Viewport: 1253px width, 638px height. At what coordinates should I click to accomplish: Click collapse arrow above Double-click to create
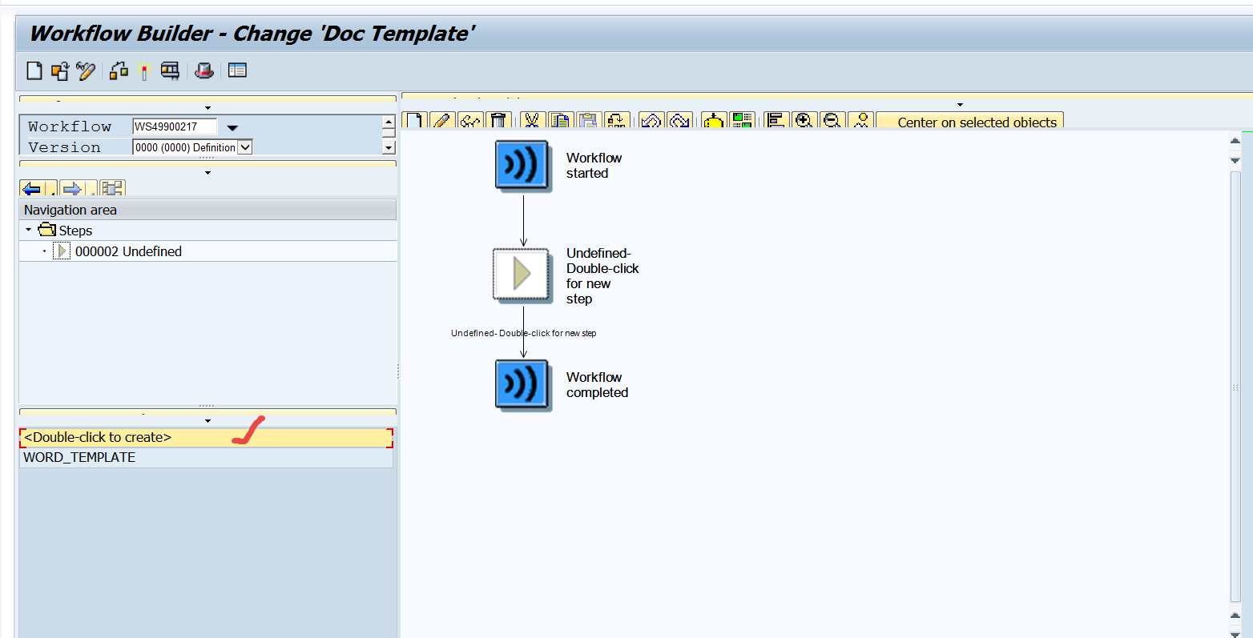click(x=207, y=421)
